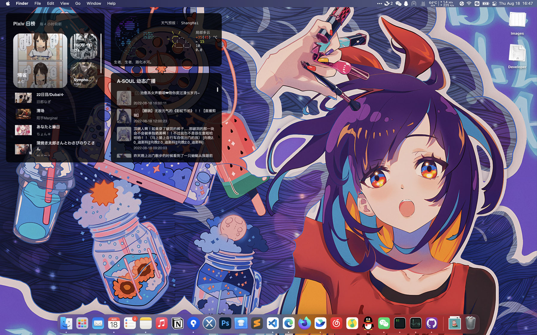
Task: Open Activity Monitor in the Dock
Action: click(416, 323)
